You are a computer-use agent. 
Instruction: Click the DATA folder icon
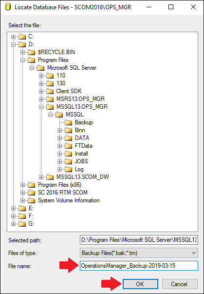point(69,138)
